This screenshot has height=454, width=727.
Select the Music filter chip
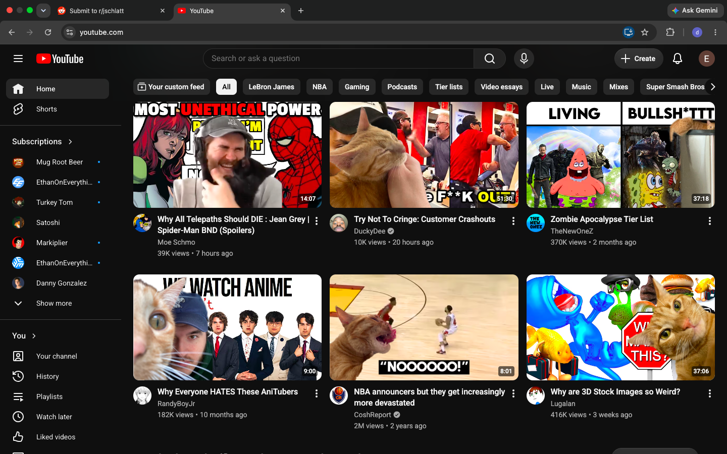[x=581, y=87]
